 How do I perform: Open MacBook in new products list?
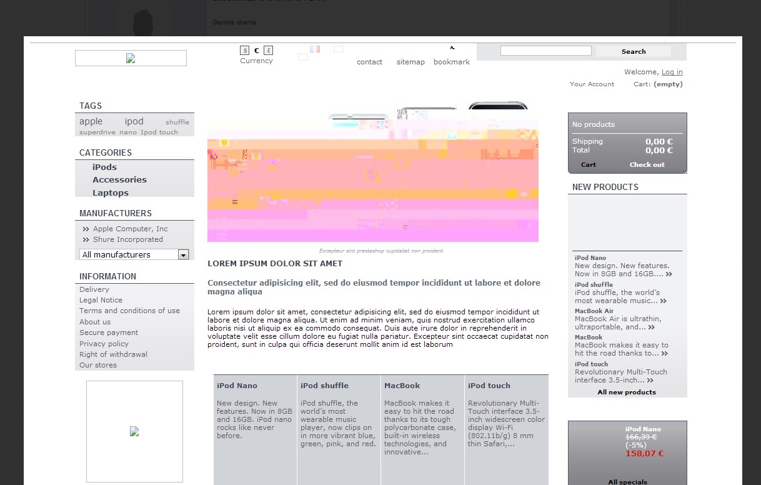(589, 337)
